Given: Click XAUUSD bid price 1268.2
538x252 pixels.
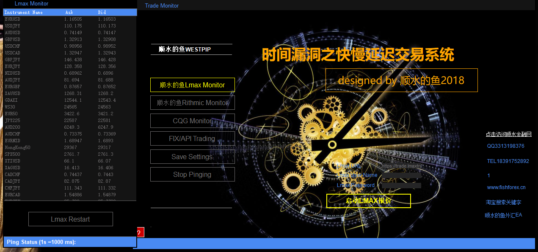Looking at the screenshot, I should tap(105, 93).
